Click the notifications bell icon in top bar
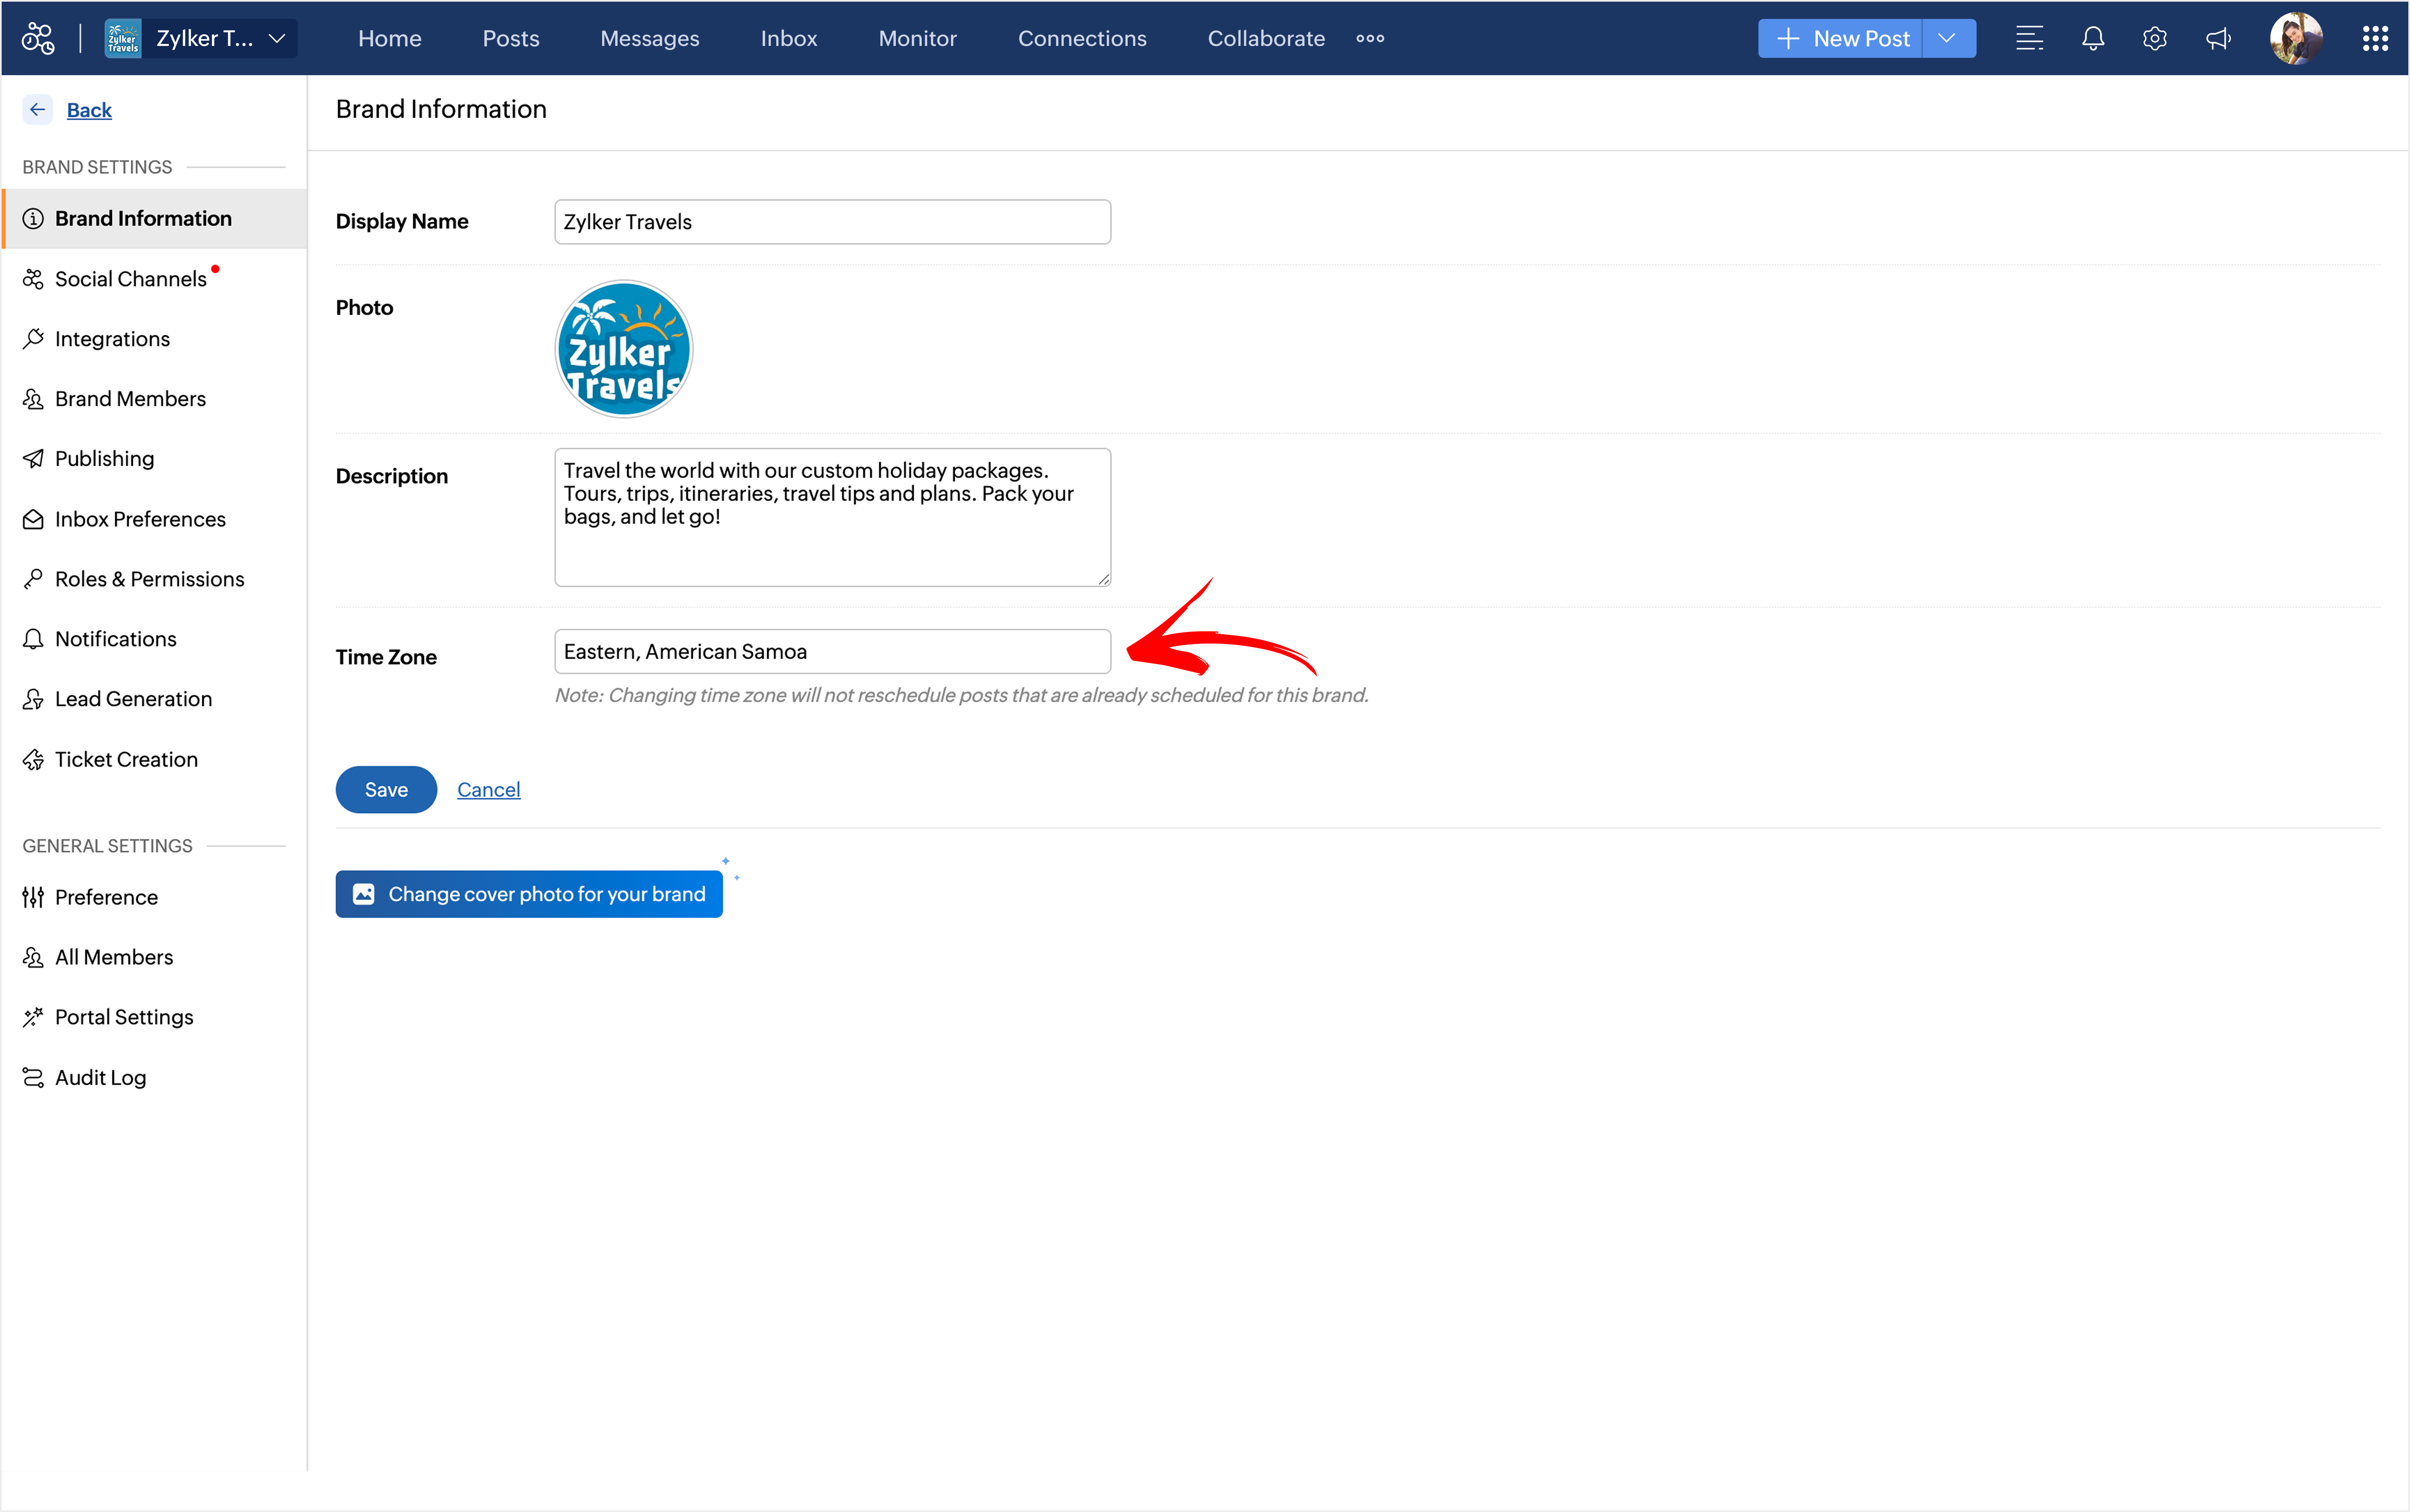 click(2092, 38)
